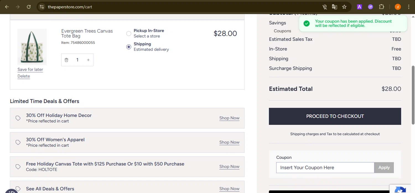415x193 pixels.
Task: Click Save for later link
Action: 30,69
